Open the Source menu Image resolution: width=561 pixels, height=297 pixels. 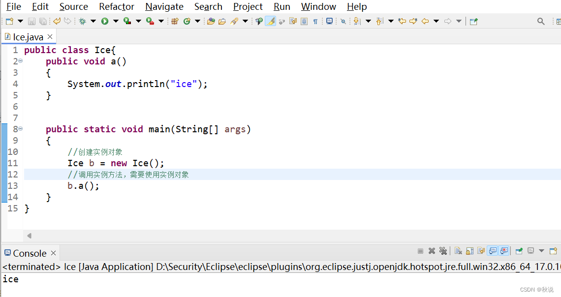[74, 7]
